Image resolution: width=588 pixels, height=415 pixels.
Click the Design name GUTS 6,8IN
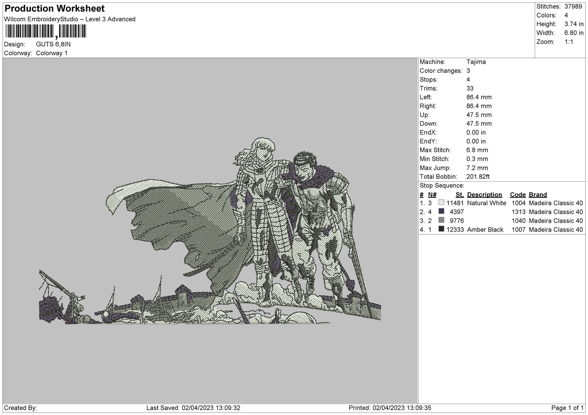[53, 44]
